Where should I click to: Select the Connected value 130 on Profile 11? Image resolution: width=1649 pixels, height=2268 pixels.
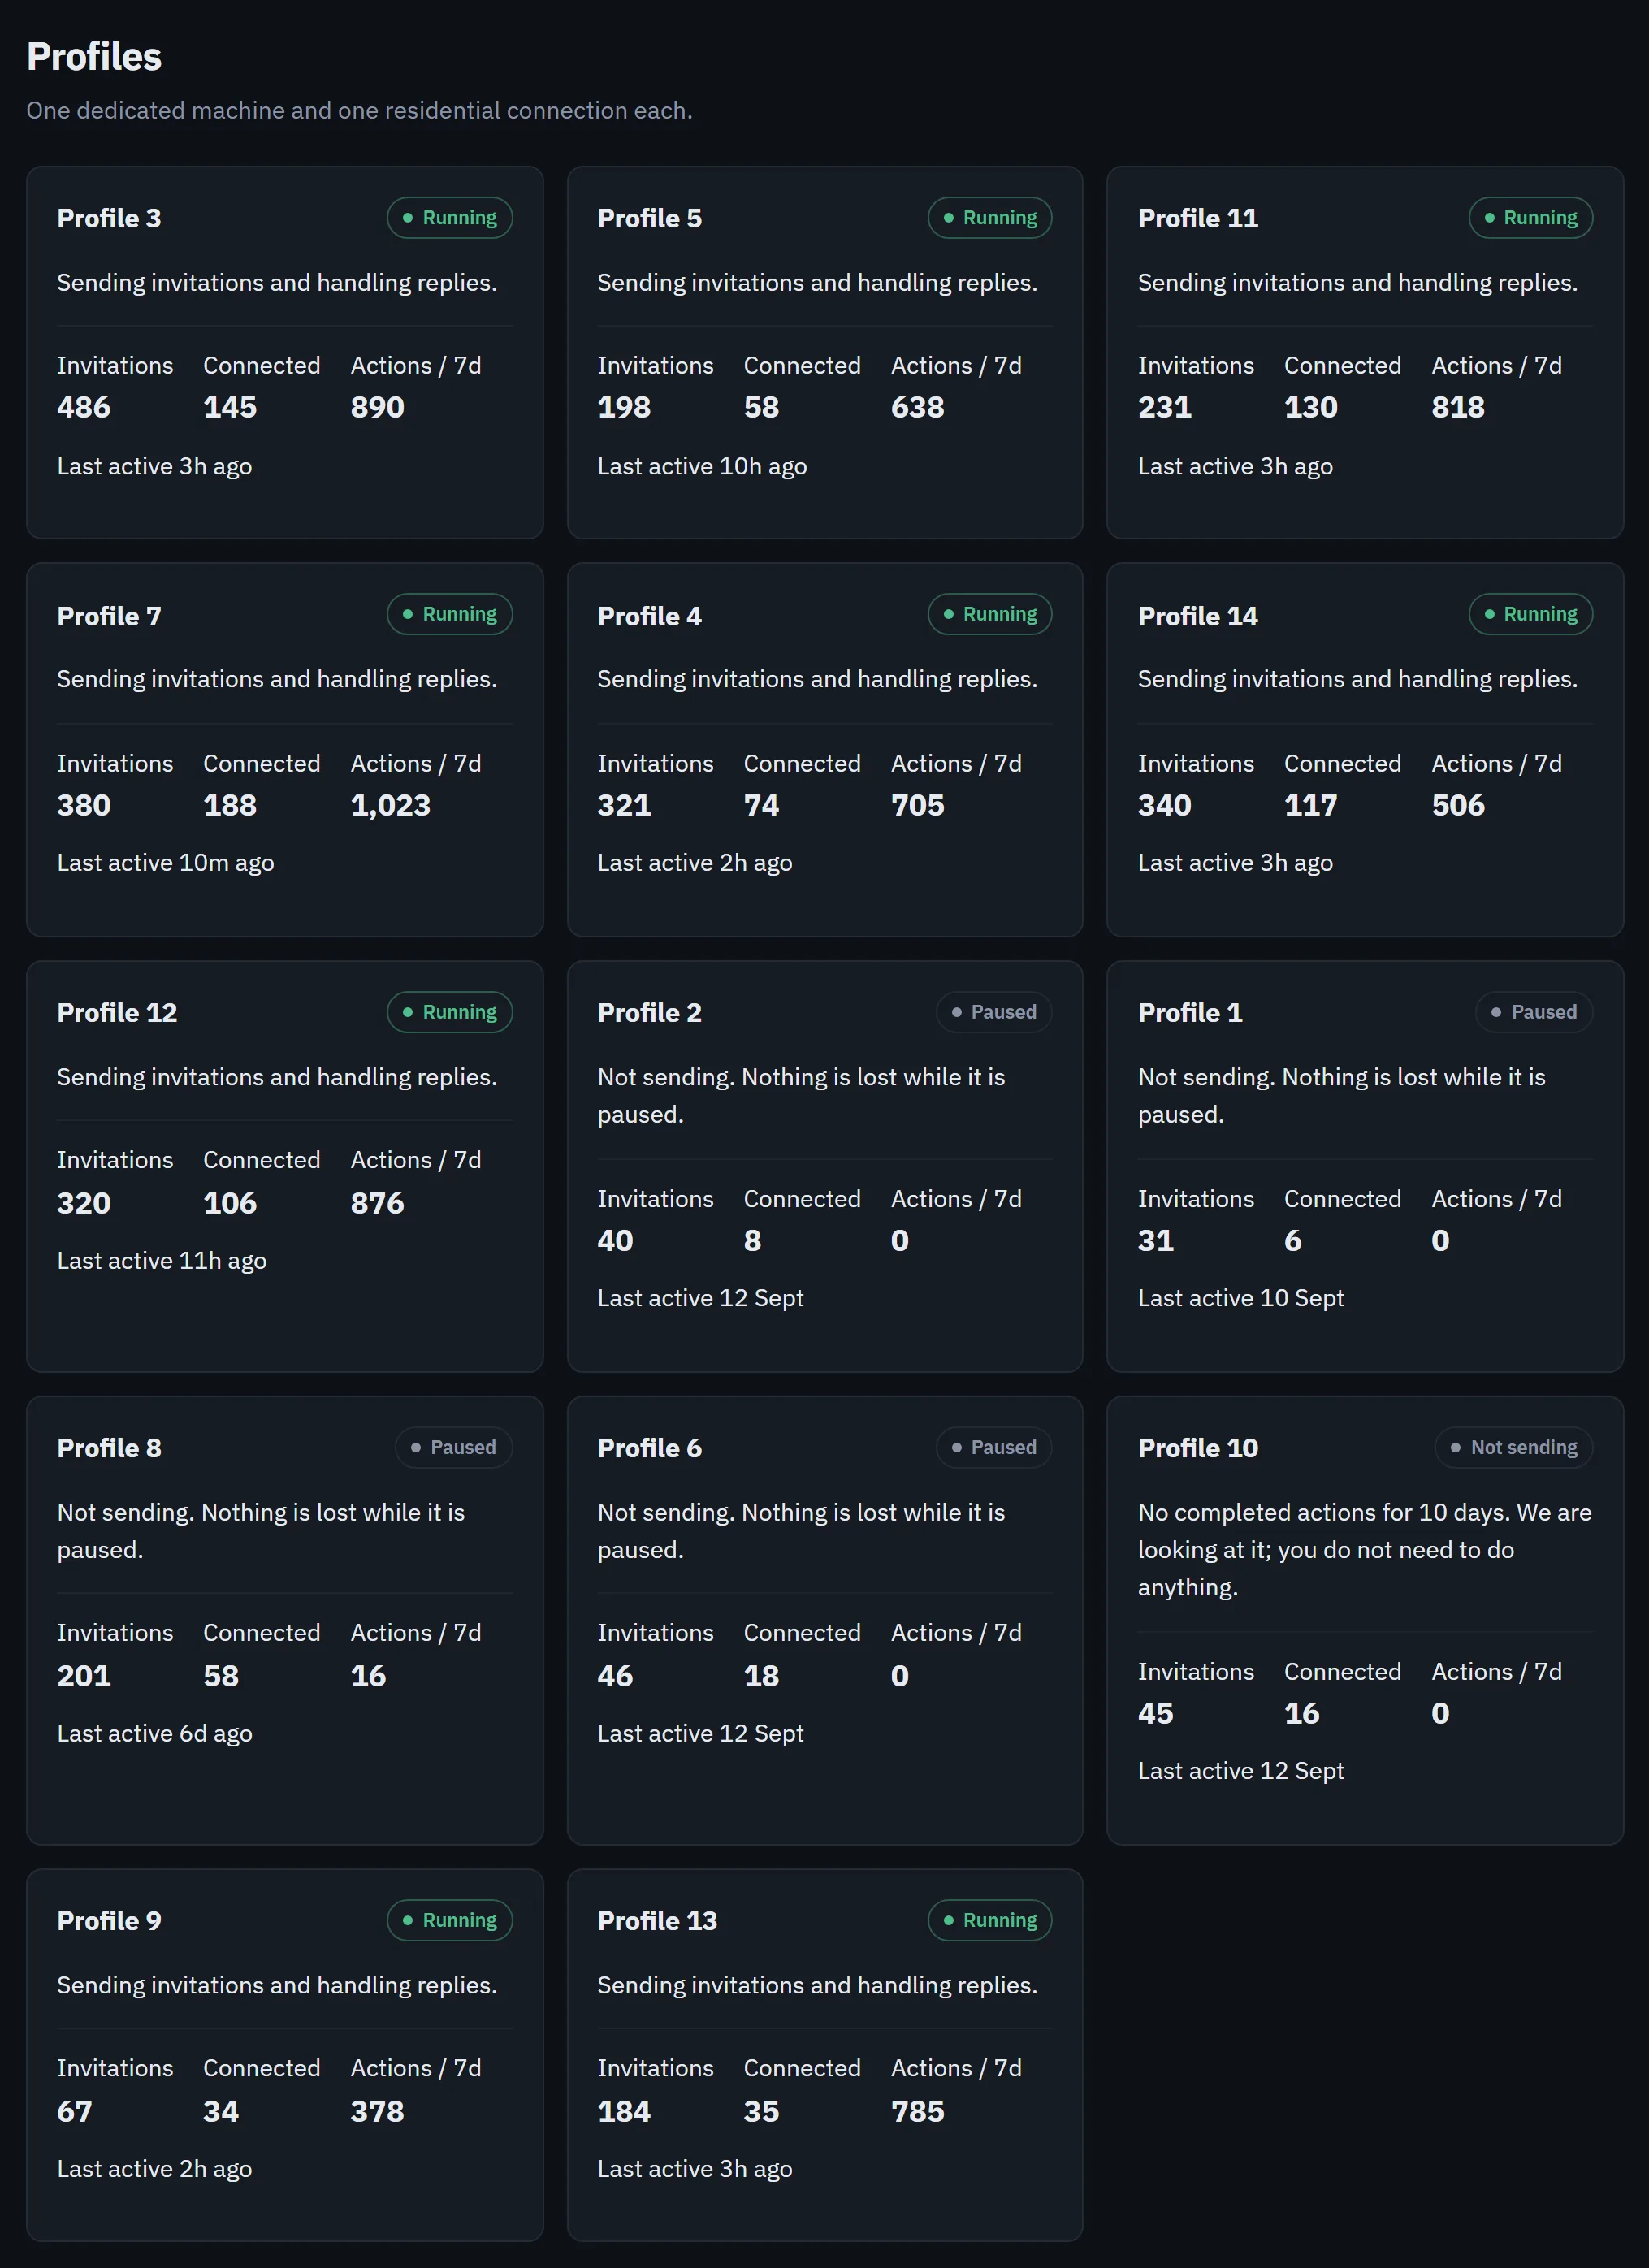[1311, 408]
